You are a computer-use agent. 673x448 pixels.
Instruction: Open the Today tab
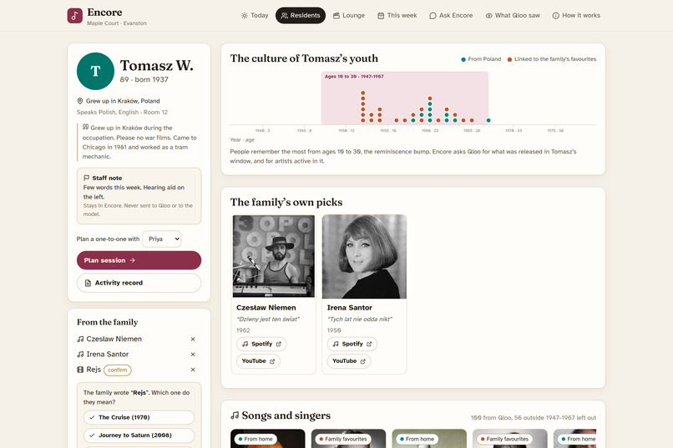[x=255, y=15]
